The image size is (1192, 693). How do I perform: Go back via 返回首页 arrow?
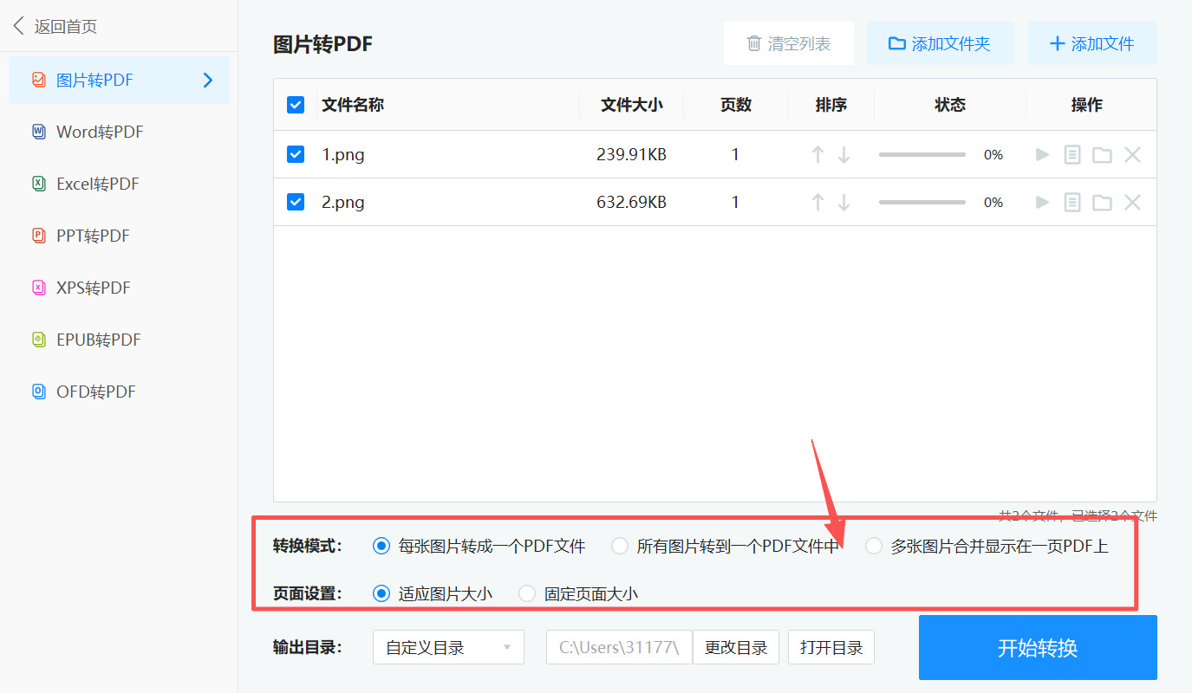[19, 26]
